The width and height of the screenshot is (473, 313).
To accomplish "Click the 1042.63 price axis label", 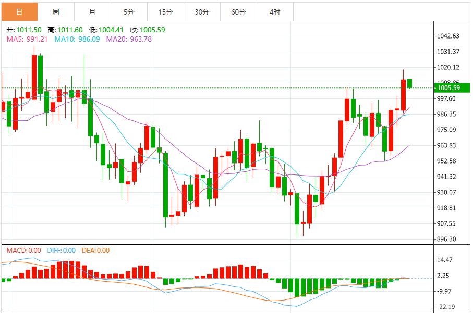I will (x=448, y=36).
